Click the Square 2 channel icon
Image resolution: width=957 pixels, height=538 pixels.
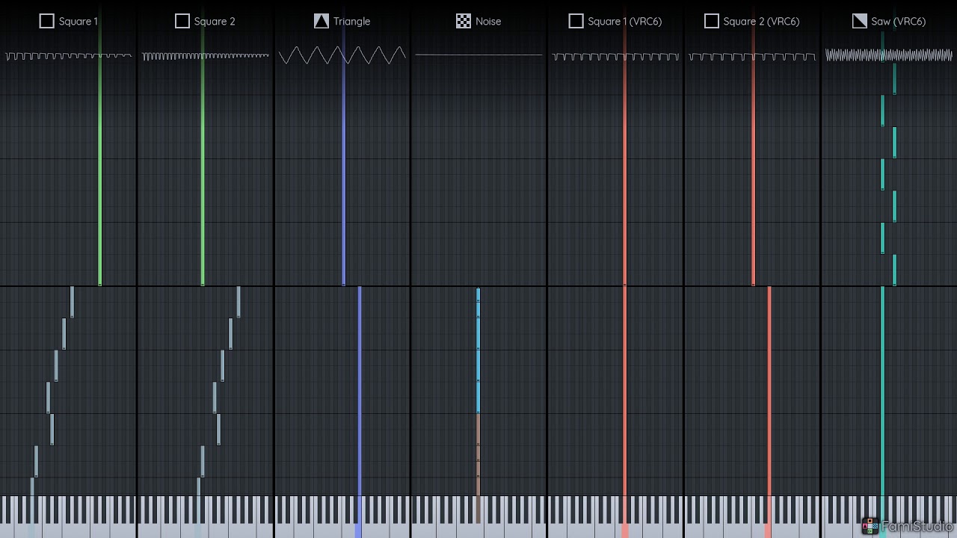click(x=182, y=21)
